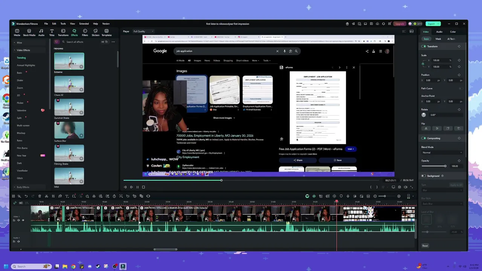Open the Media panel

(x=17, y=33)
